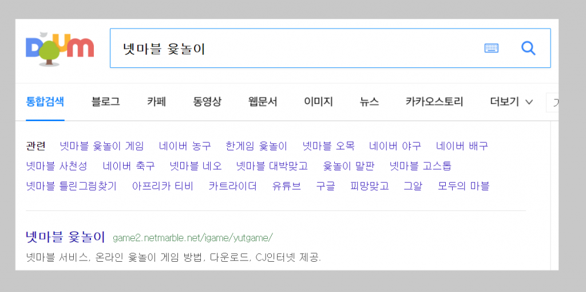
Task: Click the game2.netmarble.net/igame/yutgame/ URL
Action: [193, 238]
